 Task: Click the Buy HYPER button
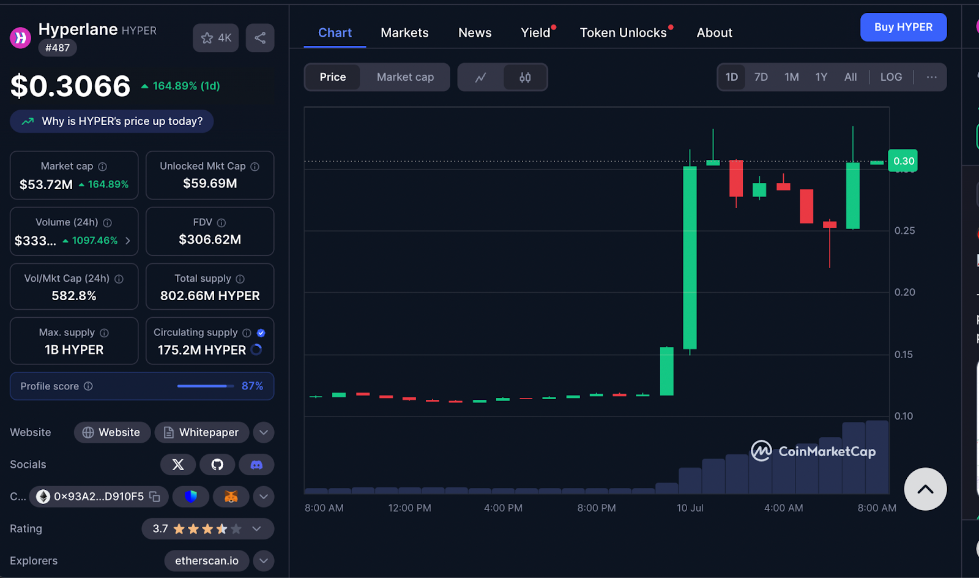click(903, 28)
